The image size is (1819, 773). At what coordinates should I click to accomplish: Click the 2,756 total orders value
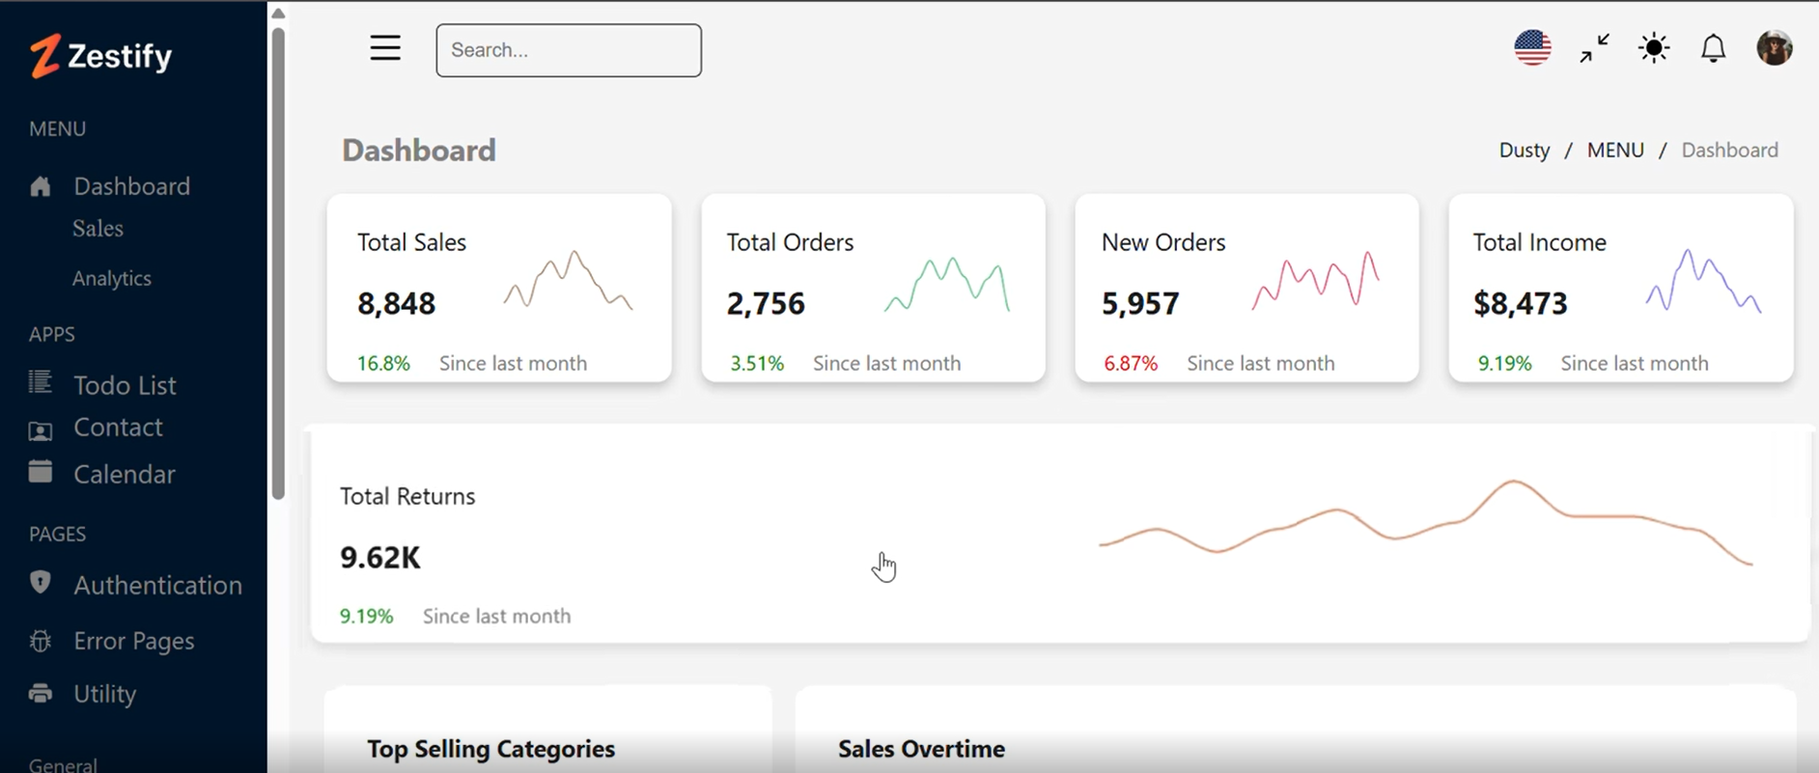pos(766,304)
